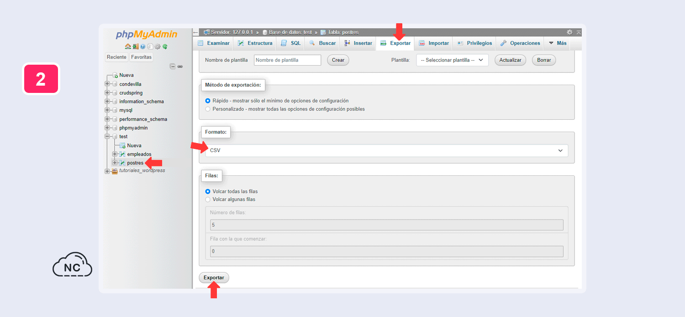
Task: Expand the tutoriales_wordpress database node
Action: click(x=107, y=171)
